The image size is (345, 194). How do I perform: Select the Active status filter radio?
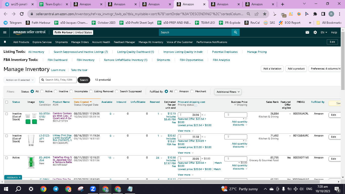tap(42, 91)
